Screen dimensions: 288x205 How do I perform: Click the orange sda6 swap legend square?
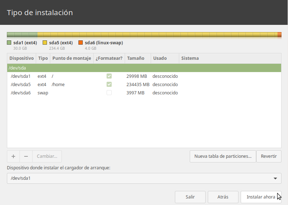click(81, 43)
